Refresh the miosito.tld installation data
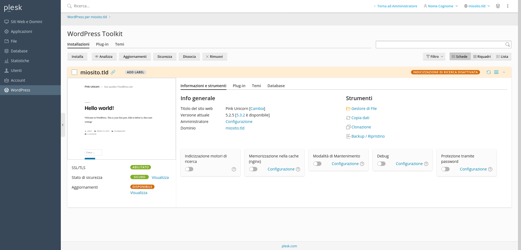The height and width of the screenshot is (250, 521). pyautogui.click(x=489, y=72)
